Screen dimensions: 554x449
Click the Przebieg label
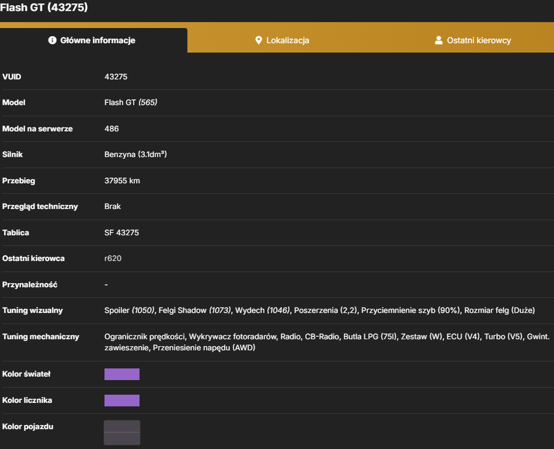(19, 181)
